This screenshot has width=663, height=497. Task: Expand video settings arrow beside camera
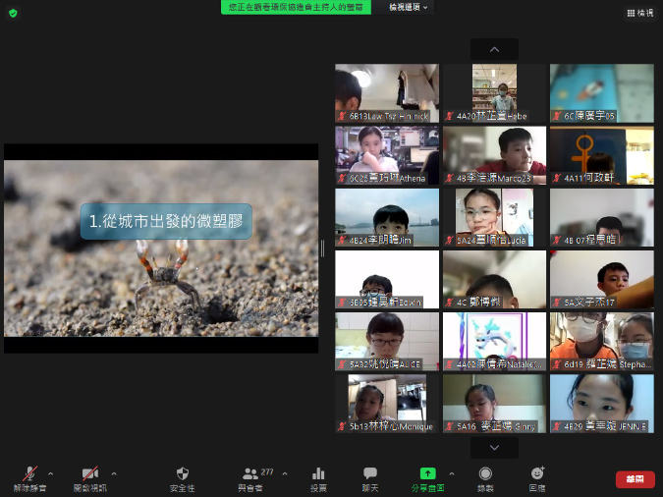(113, 472)
